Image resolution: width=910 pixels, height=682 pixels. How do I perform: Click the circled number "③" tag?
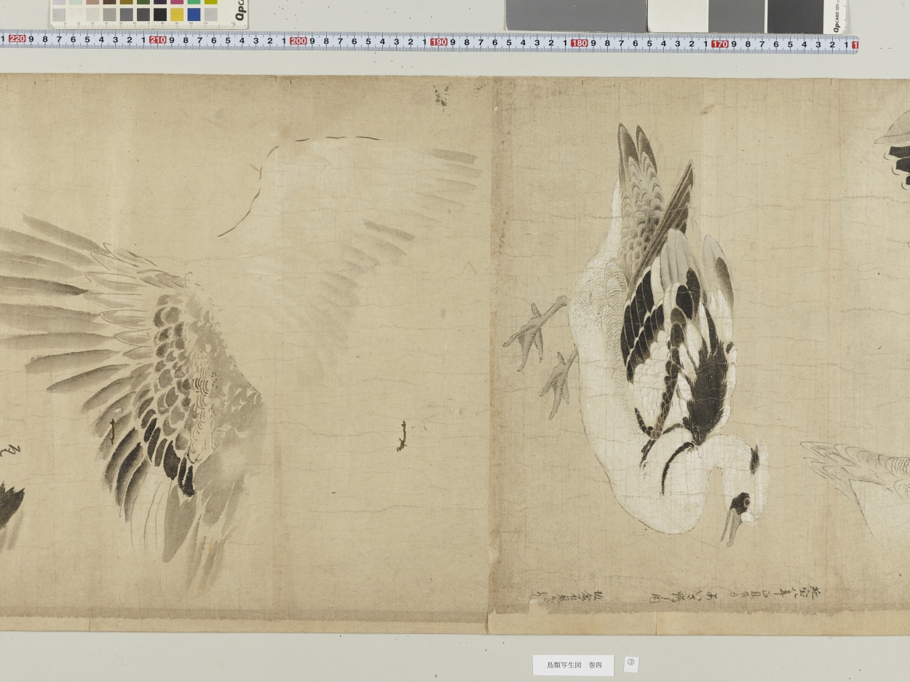tap(631, 663)
